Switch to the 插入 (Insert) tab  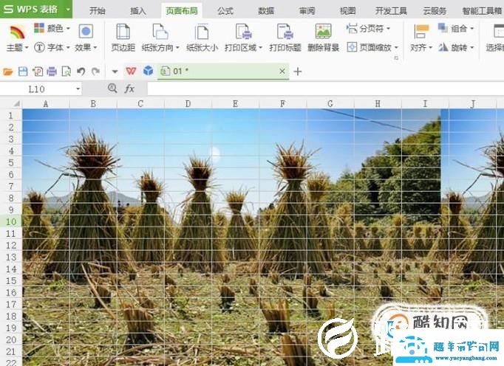[x=138, y=11]
